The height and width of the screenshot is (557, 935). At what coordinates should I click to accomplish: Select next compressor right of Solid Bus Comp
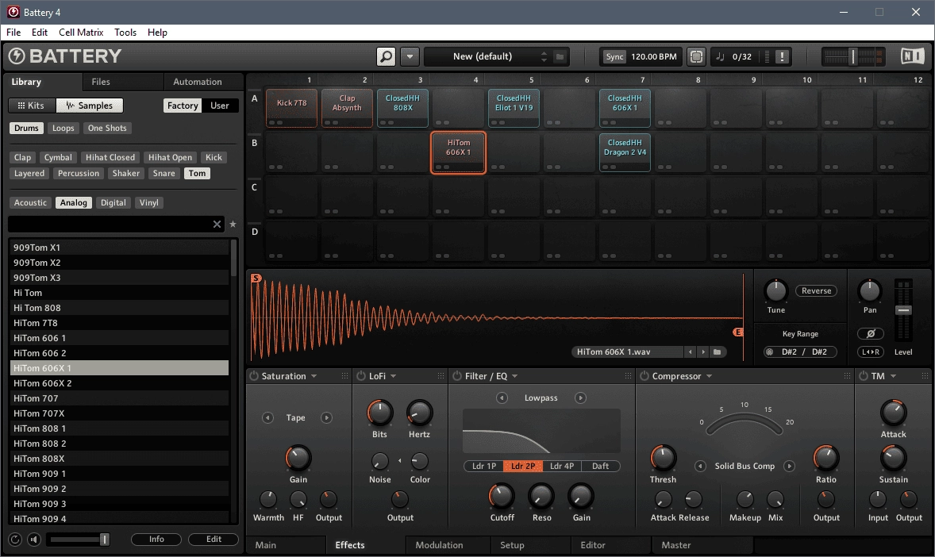click(x=789, y=466)
